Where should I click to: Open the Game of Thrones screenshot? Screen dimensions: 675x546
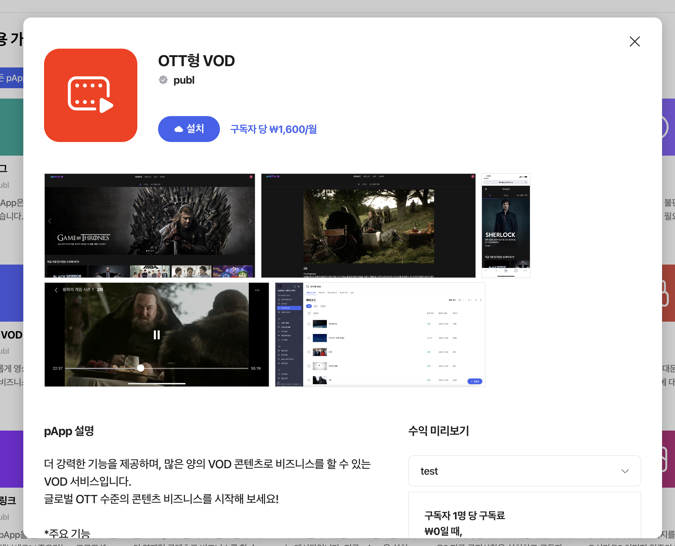[150, 226]
